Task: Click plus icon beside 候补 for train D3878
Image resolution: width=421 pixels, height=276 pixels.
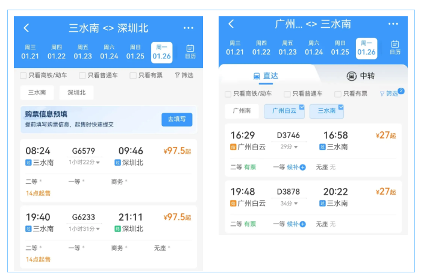Action: pyautogui.click(x=302, y=224)
